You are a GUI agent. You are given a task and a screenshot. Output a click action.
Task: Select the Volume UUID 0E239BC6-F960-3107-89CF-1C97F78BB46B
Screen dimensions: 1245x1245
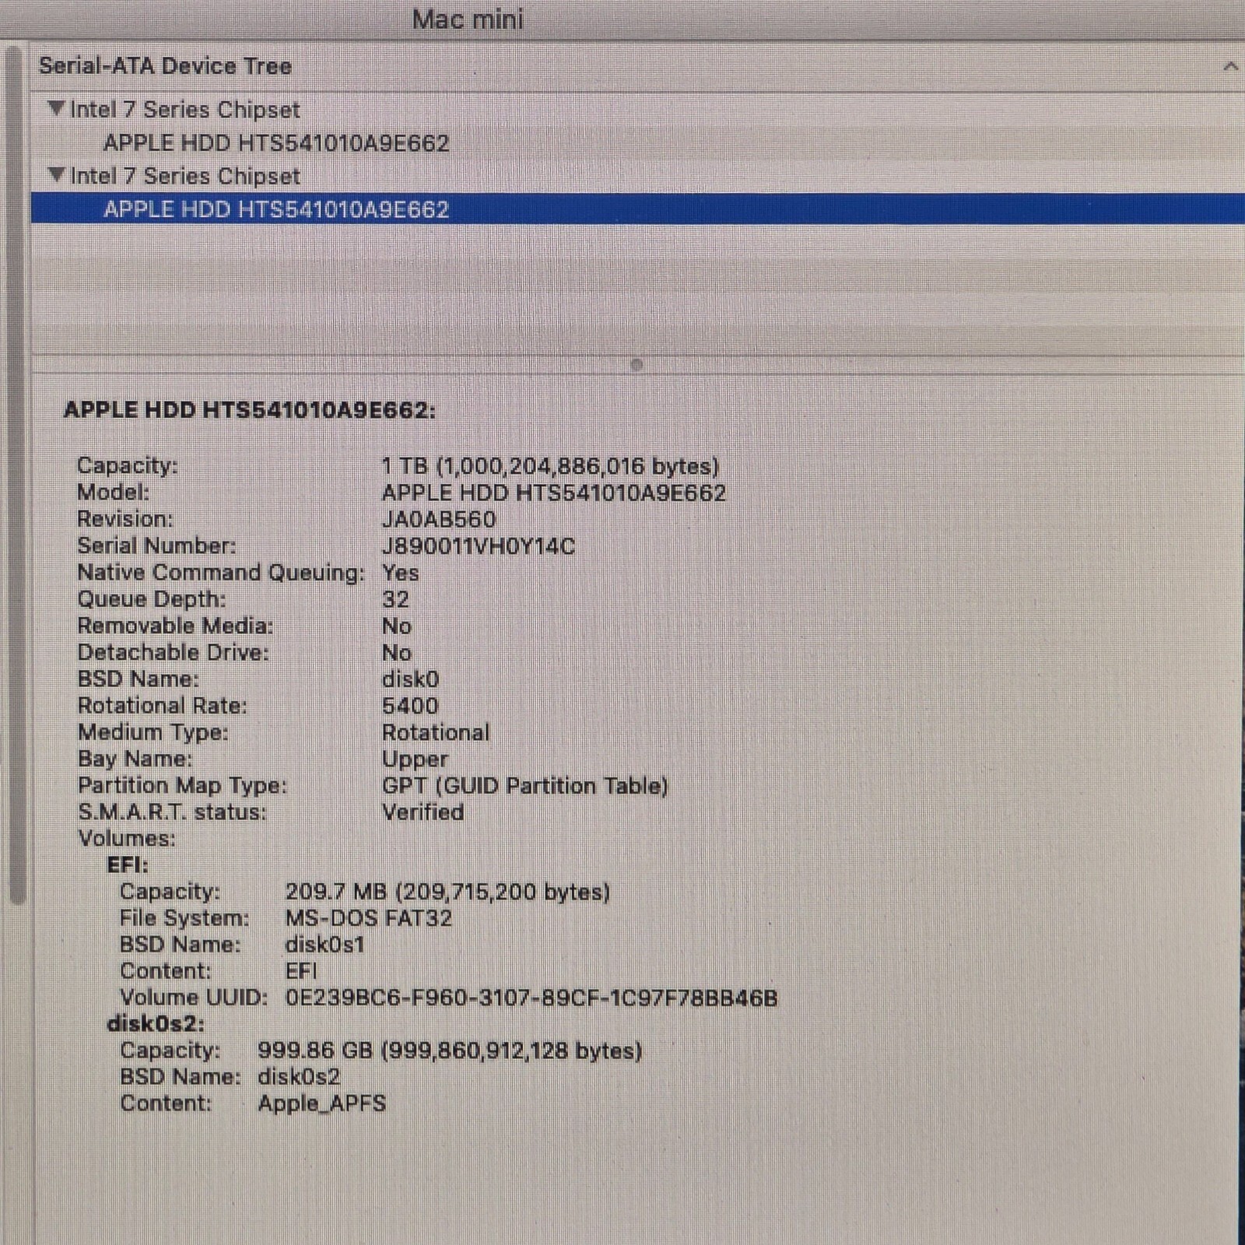coord(531,998)
